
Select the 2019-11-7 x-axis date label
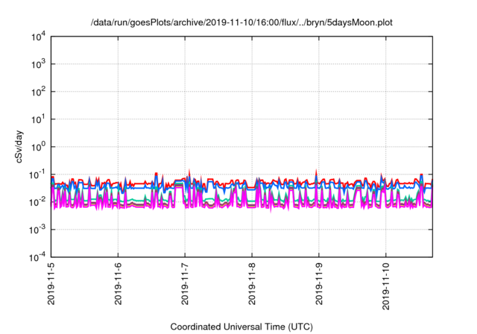[x=185, y=283]
